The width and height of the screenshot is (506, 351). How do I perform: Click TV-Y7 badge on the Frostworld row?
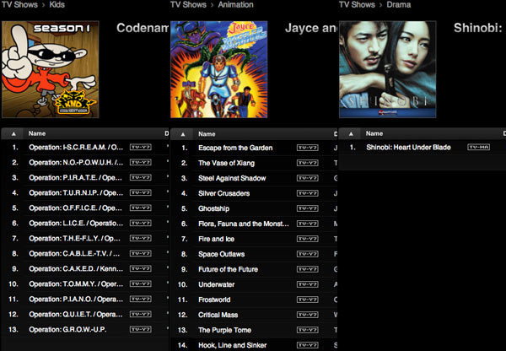(x=308, y=300)
